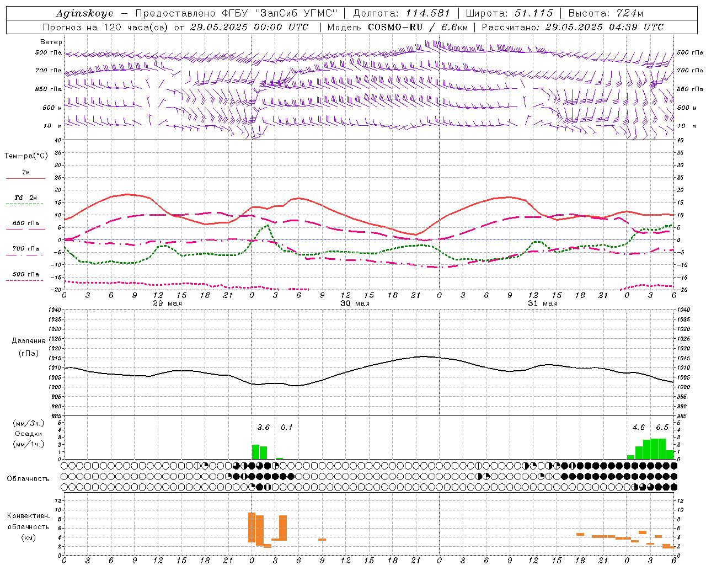Screen dimensions: 706x565
Task: Click the 4.6 precipitation total
Action: [639, 428]
